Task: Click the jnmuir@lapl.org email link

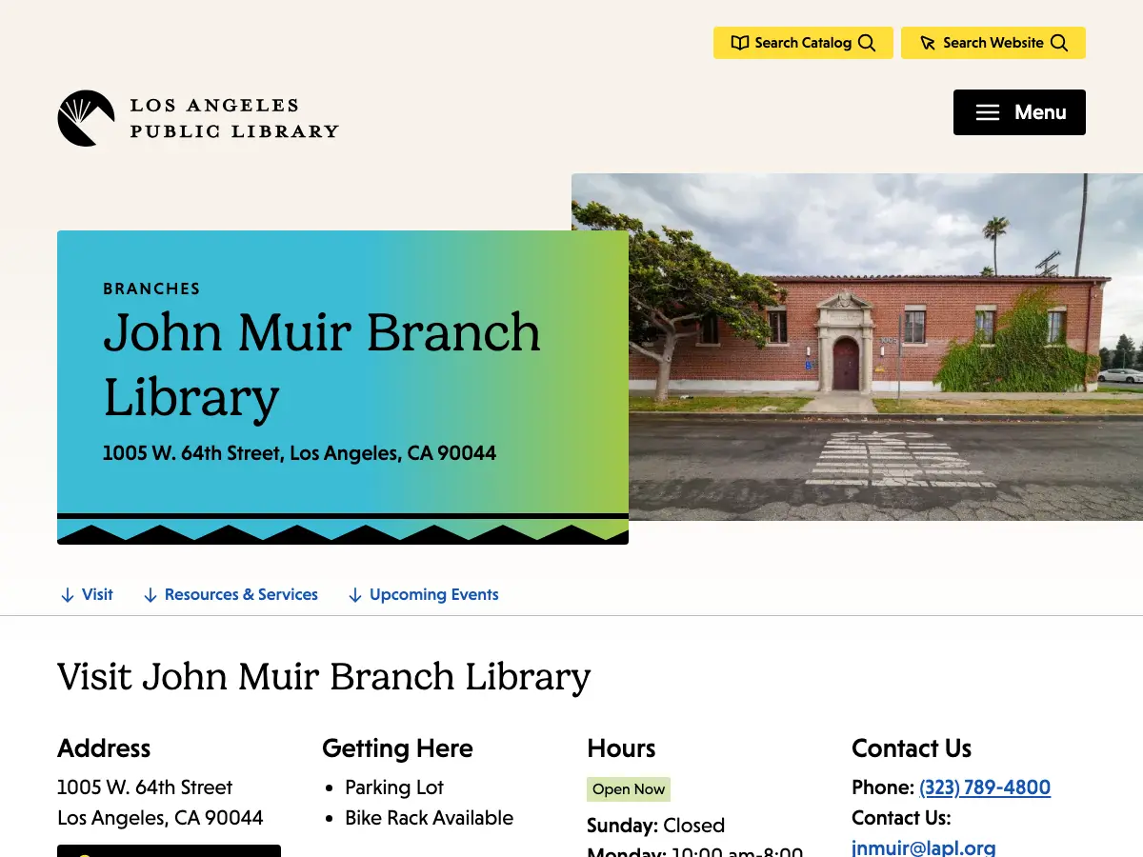Action: [x=924, y=847]
